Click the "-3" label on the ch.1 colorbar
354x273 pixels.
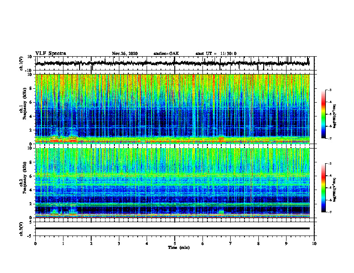[329, 90]
